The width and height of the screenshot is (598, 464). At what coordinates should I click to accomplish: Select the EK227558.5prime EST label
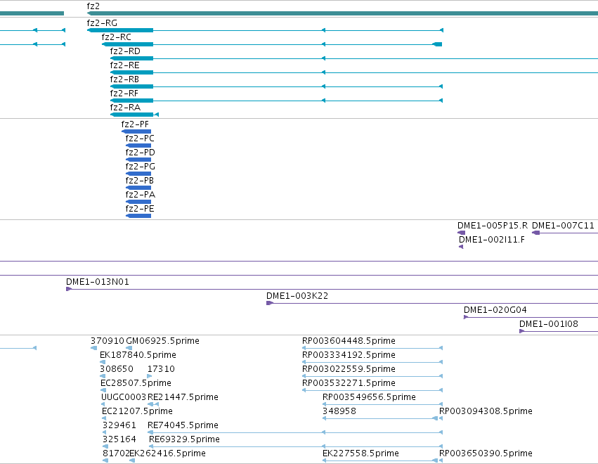point(360,453)
